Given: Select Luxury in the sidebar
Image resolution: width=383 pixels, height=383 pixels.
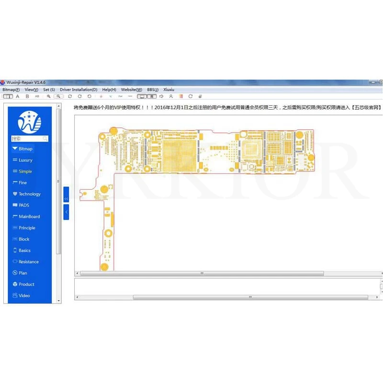Looking at the screenshot, I should tap(23, 160).
